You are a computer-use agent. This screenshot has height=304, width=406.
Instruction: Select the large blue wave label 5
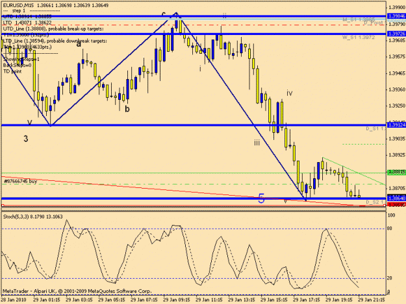coord(262,198)
